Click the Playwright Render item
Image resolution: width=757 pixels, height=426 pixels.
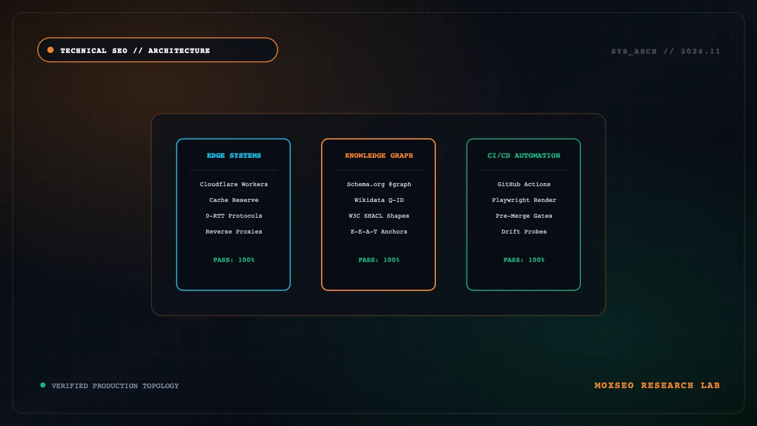tap(524, 200)
